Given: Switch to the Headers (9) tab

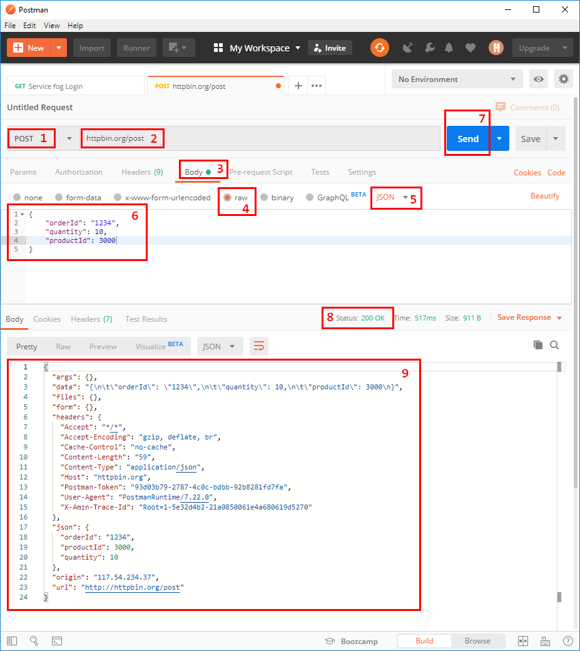Looking at the screenshot, I should tap(142, 172).
